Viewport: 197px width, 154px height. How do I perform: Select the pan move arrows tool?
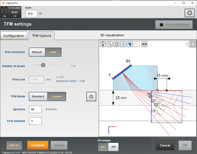pyautogui.click(x=123, y=44)
